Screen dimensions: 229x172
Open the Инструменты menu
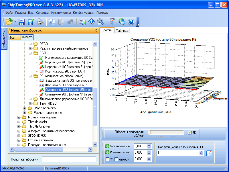(61, 13)
